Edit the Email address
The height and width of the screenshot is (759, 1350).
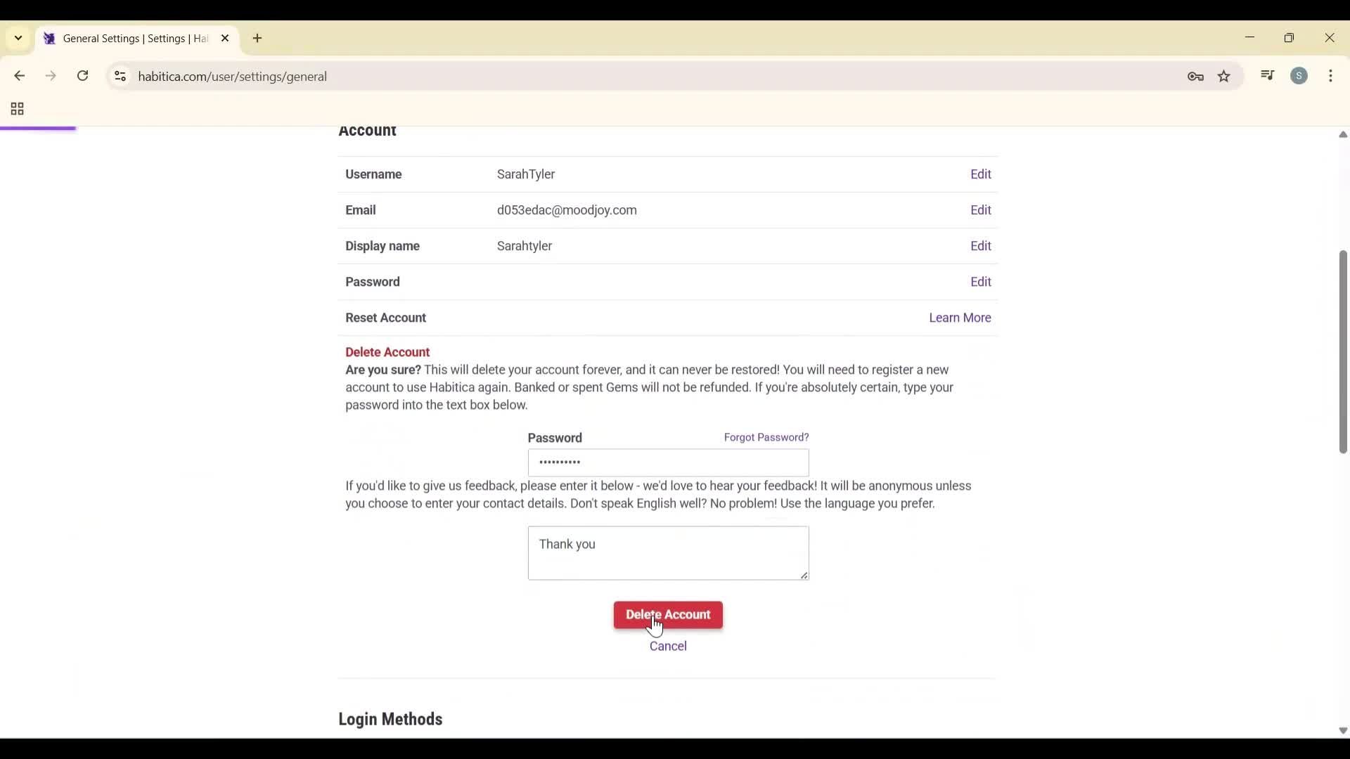point(980,210)
